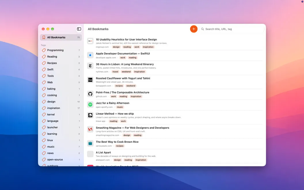Click open.spotify.com domain text
304x190 pixels.
[104, 107]
